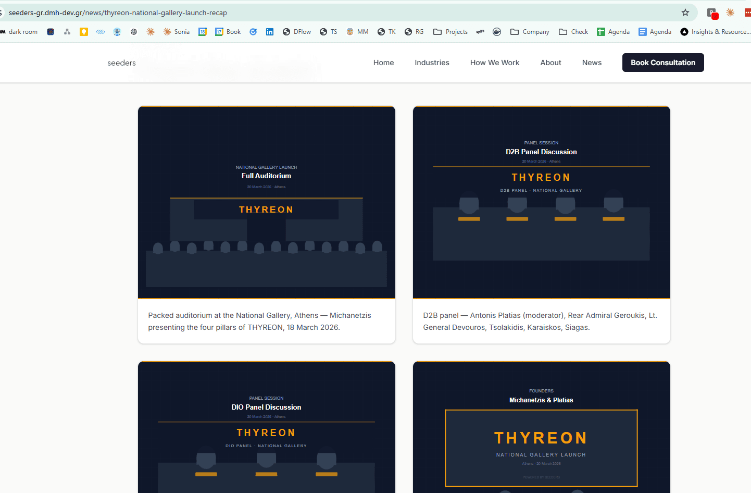This screenshot has height=493, width=751.
Task: Open the D2B Panel Discussion image
Action: pos(542,202)
